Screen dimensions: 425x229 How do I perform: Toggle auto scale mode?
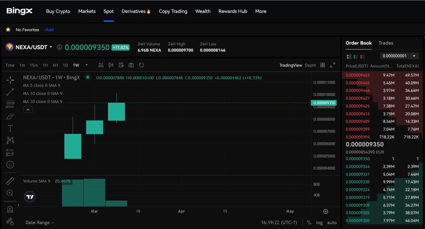(332, 223)
